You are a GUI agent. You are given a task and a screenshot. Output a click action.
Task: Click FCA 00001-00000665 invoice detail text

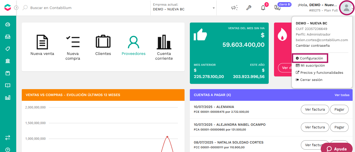coord(220,130)
